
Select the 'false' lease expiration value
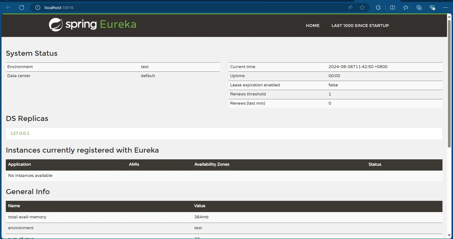pos(333,85)
